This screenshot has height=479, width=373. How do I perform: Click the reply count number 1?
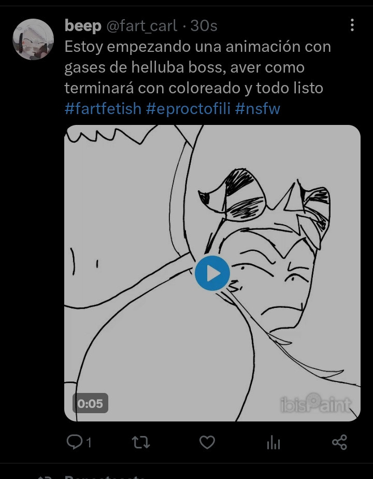(x=89, y=442)
